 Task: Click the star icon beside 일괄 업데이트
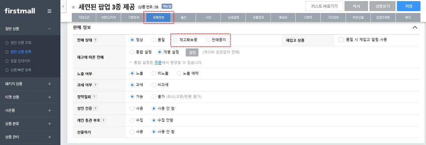click(x=7, y=61)
